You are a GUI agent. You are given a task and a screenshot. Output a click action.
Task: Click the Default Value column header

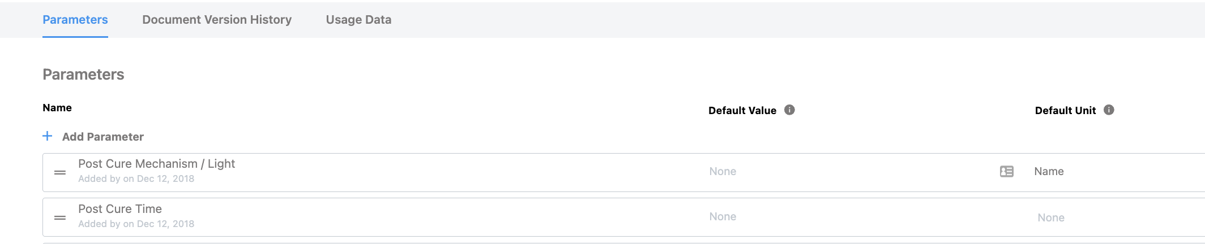click(x=742, y=111)
